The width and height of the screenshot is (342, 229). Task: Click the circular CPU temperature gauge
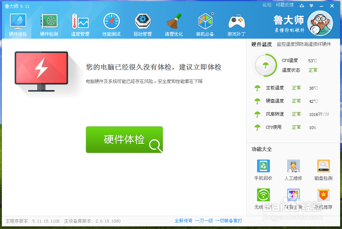click(x=266, y=65)
